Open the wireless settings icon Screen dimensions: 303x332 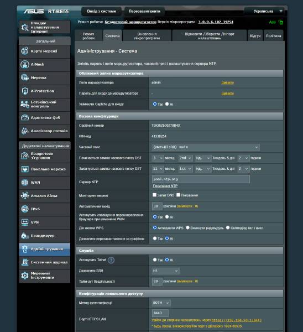coord(25,155)
